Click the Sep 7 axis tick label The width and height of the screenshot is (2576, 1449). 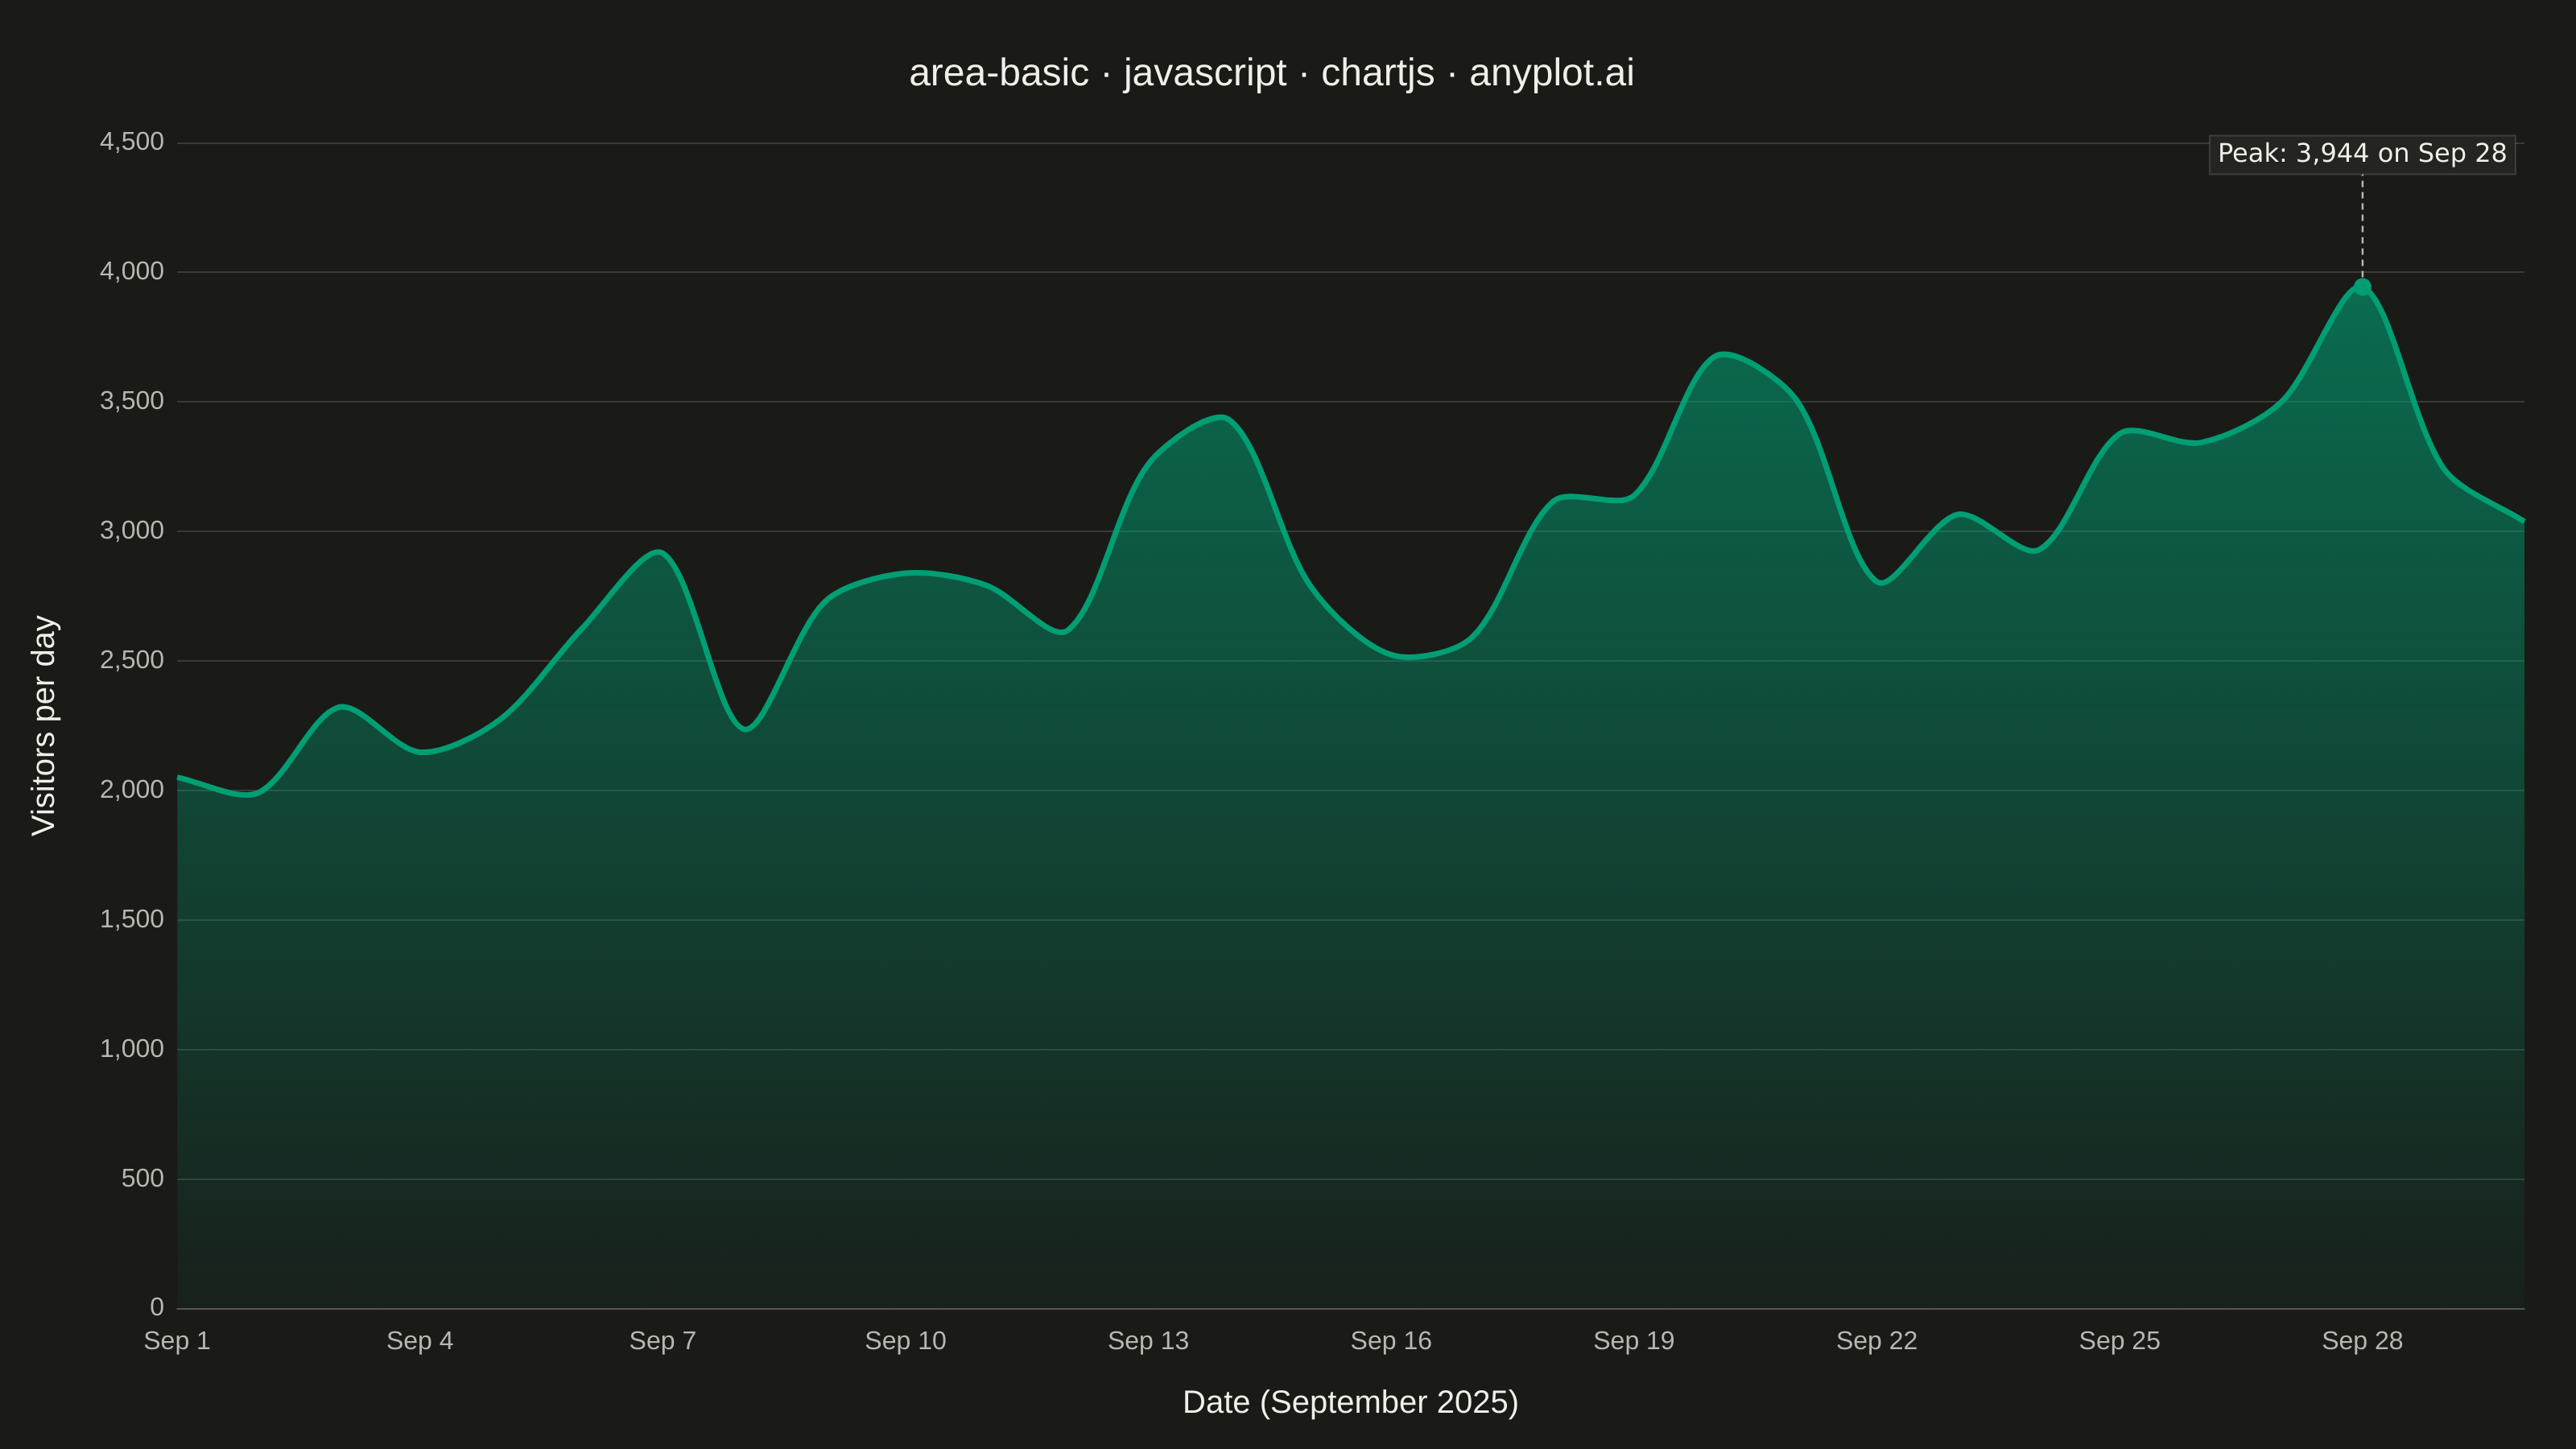[x=663, y=1341]
